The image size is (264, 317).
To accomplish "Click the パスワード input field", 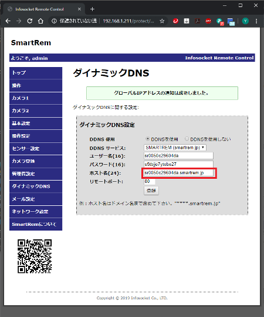I will (x=178, y=164).
